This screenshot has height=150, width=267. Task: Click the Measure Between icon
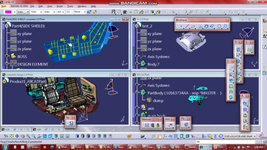147,125
